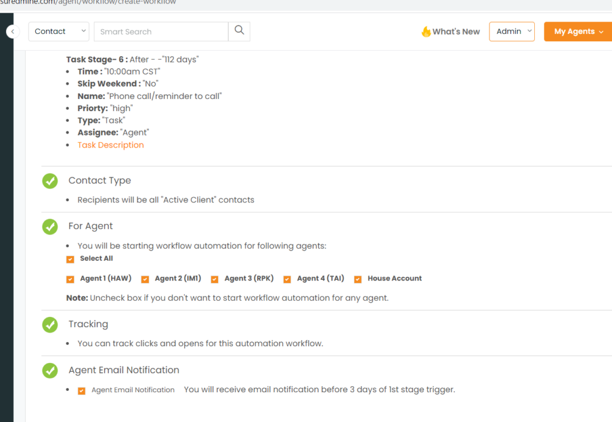The image size is (612, 422).
Task: Uncheck the House Account checkbox
Action: point(358,279)
